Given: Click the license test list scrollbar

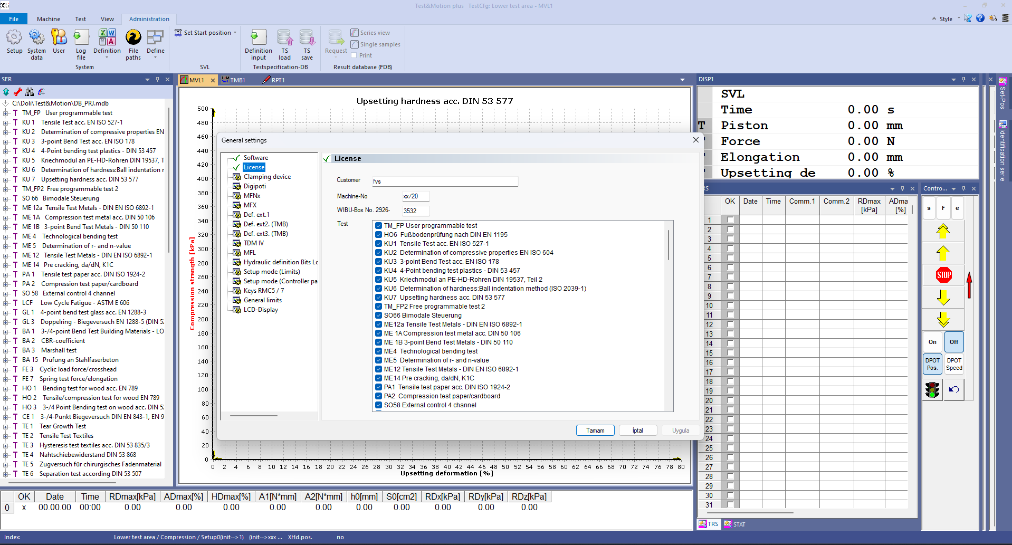Looking at the screenshot, I should [x=669, y=245].
